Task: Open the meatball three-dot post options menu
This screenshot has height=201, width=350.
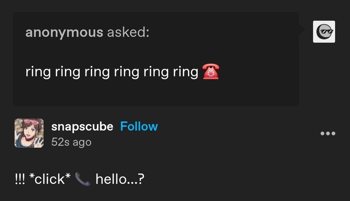Action: (328, 133)
